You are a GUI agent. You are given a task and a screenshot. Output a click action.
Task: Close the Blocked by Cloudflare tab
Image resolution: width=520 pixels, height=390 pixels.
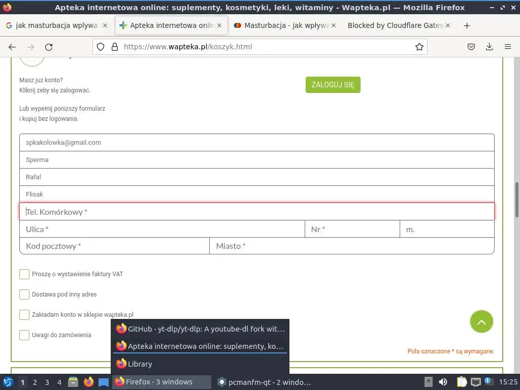point(448,25)
